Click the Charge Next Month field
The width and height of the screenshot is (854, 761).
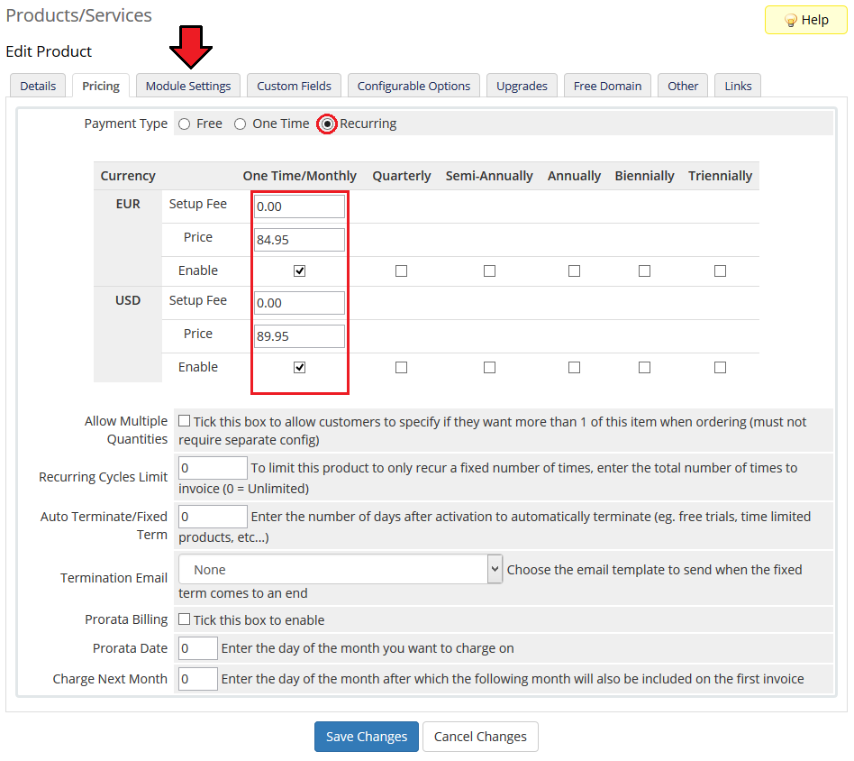coord(198,679)
